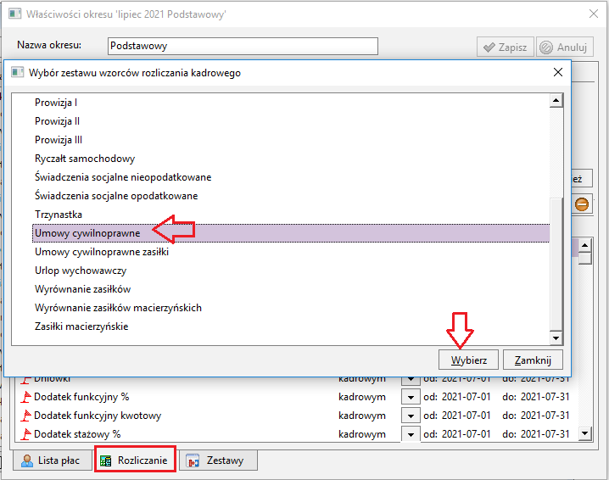Click scroll up arrow in pattern list

coord(556,101)
